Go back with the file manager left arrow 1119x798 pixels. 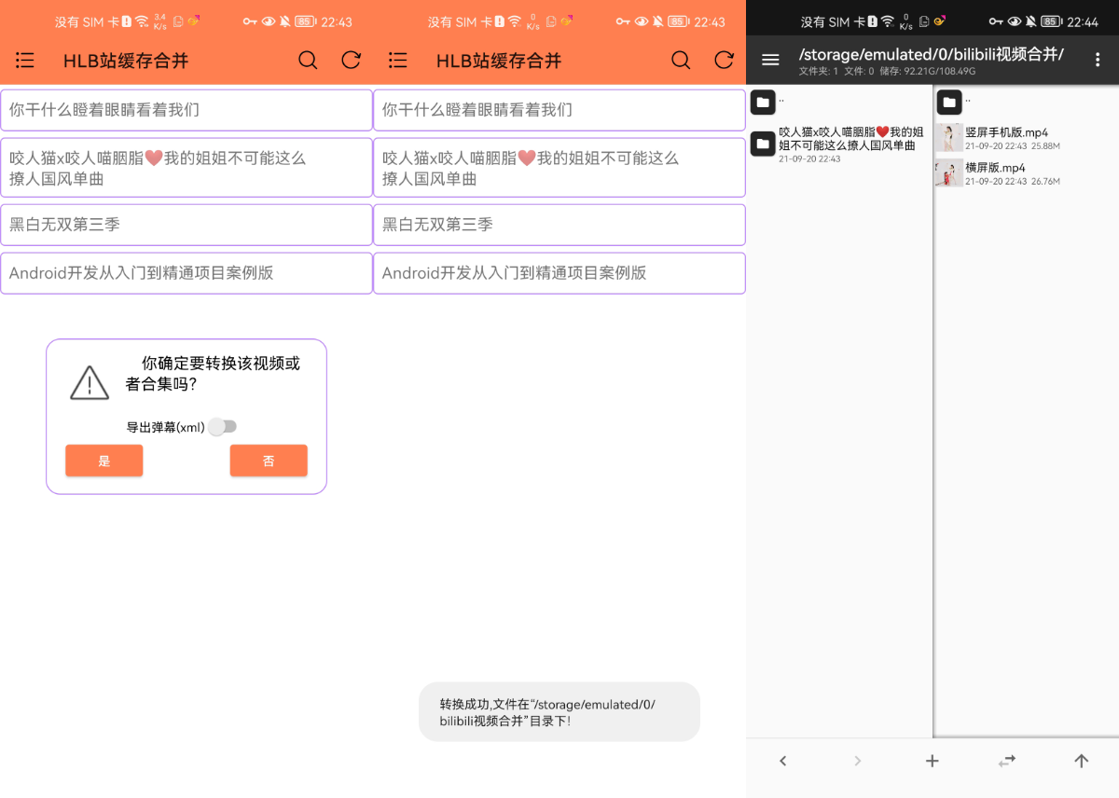click(783, 761)
